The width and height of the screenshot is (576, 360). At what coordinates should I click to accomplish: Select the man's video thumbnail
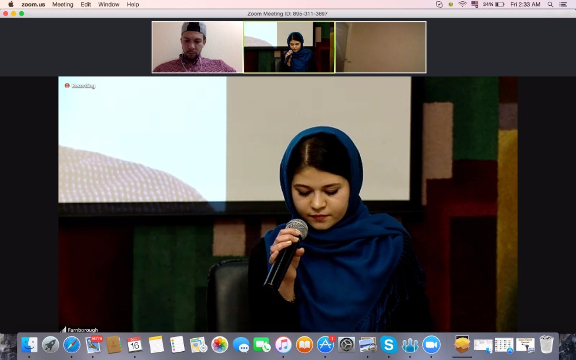[197, 47]
